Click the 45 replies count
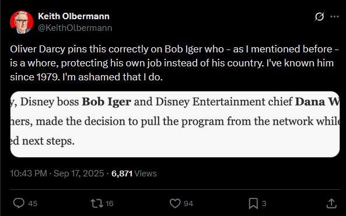Image resolution: width=346 pixels, height=216 pixels. [x=33, y=204]
